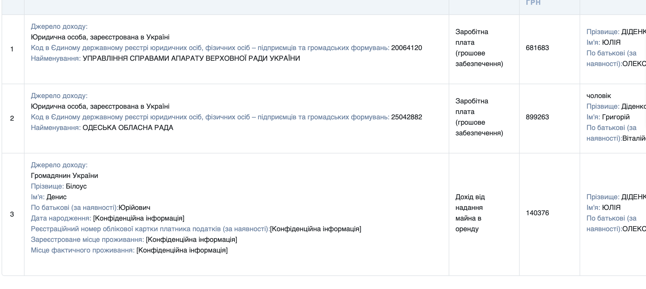Click income amount 899263
Image resolution: width=646 pixels, height=289 pixels.
point(537,117)
